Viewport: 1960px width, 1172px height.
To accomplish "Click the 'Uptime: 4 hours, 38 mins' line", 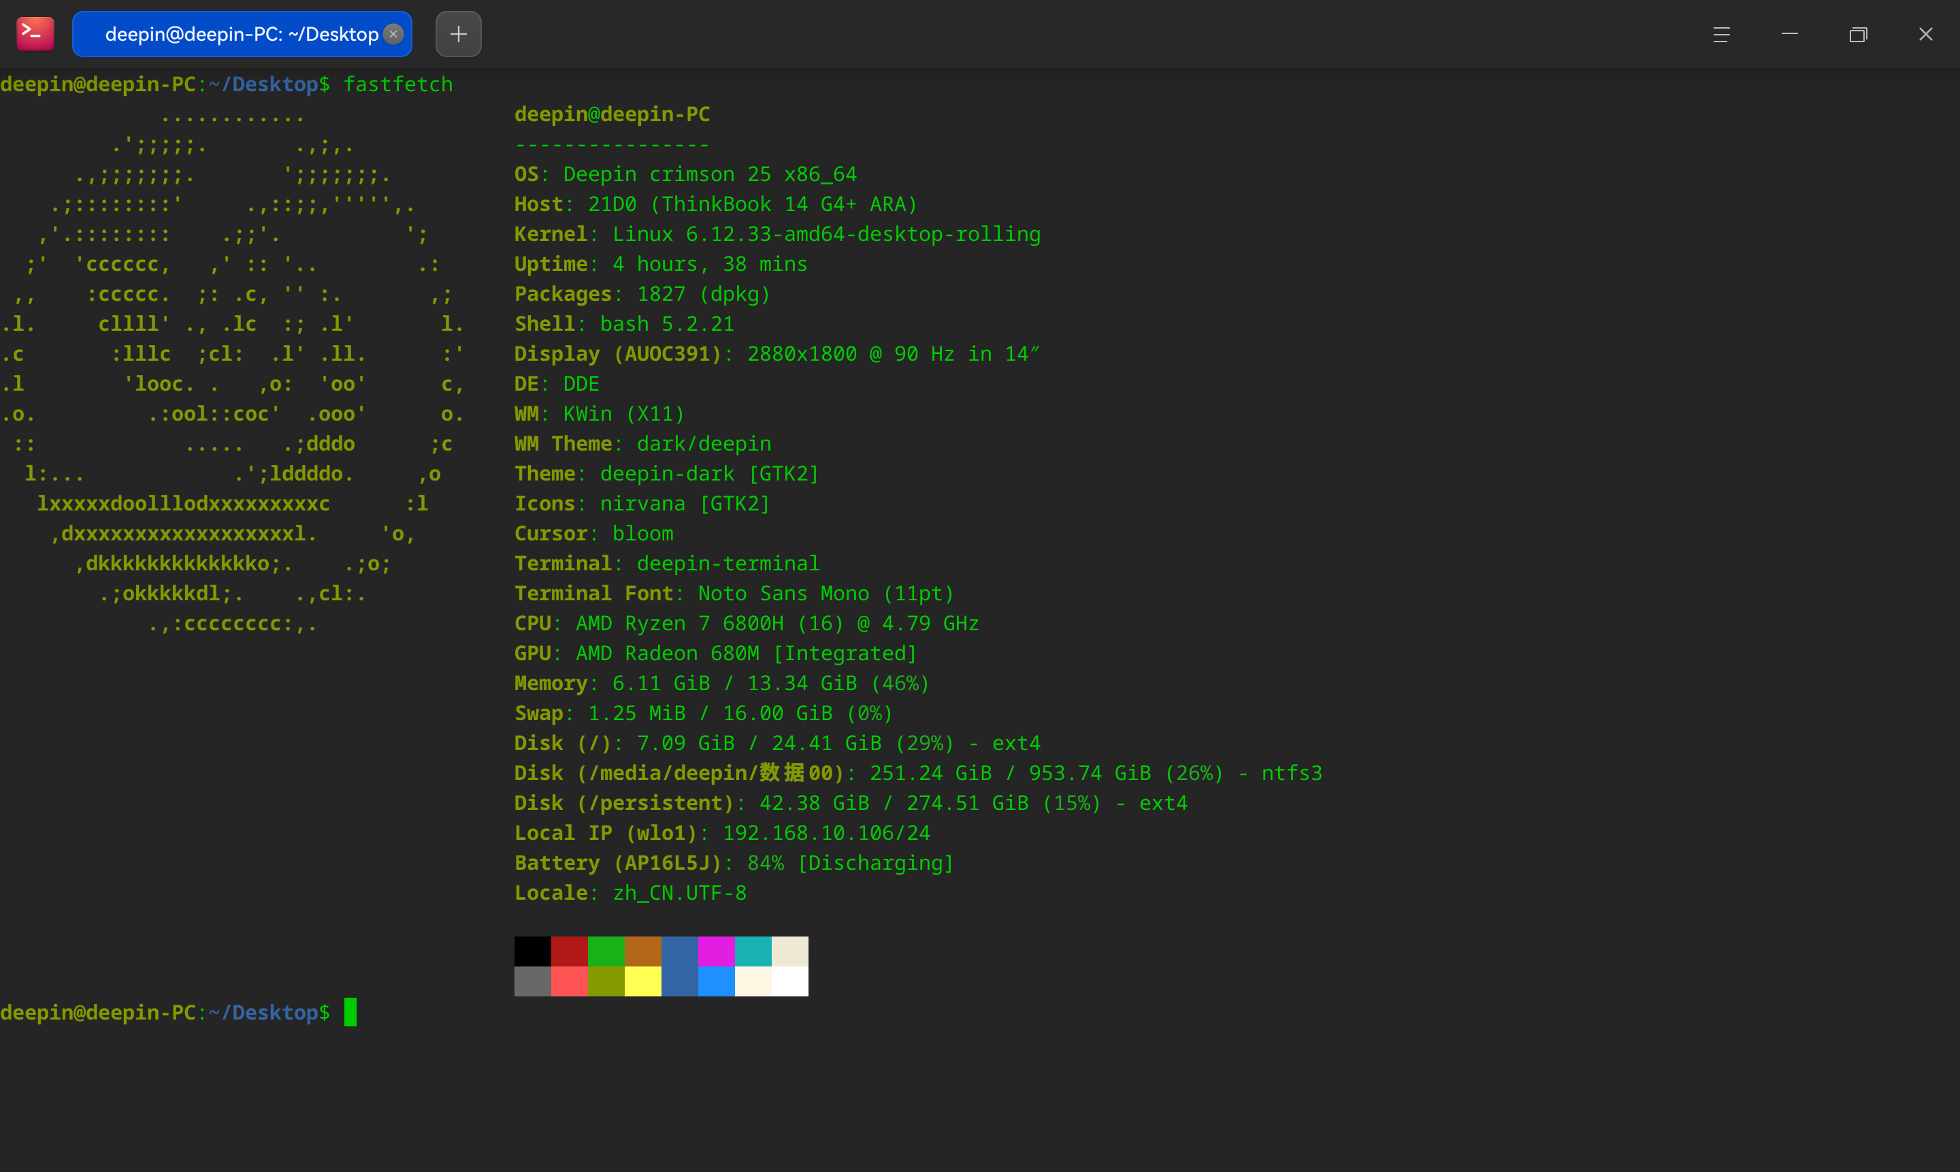I will (661, 265).
